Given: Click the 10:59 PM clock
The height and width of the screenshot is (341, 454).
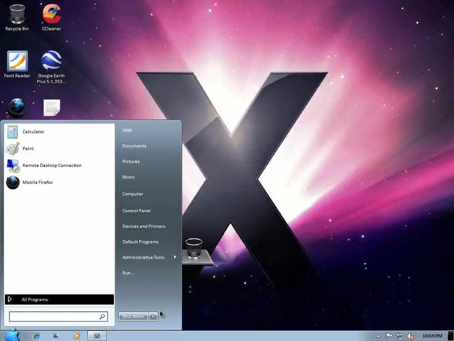Looking at the screenshot, I should (432, 336).
